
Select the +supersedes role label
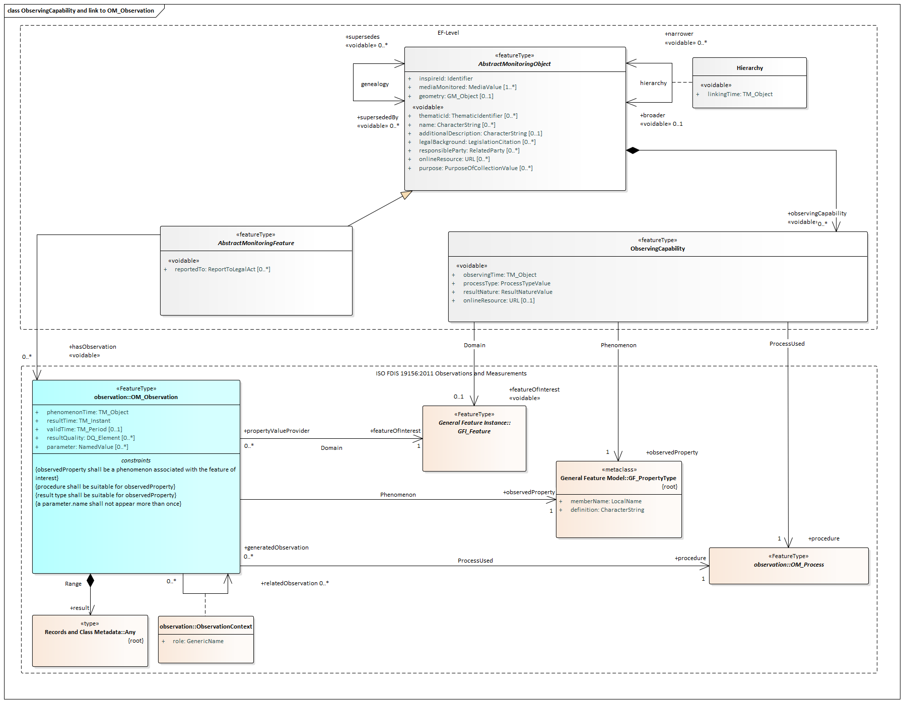[x=363, y=37]
